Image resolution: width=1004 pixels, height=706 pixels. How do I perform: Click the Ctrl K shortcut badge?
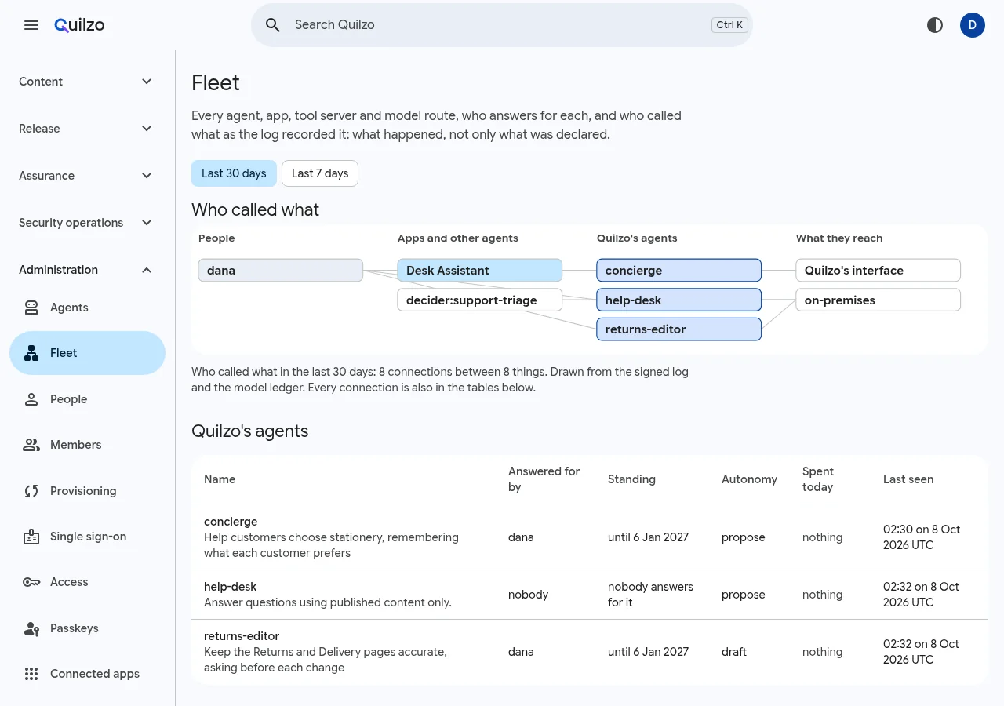point(729,25)
